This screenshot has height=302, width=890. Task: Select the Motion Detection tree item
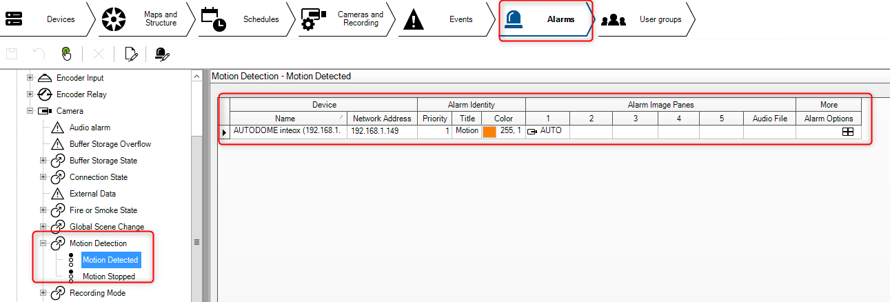pos(98,243)
